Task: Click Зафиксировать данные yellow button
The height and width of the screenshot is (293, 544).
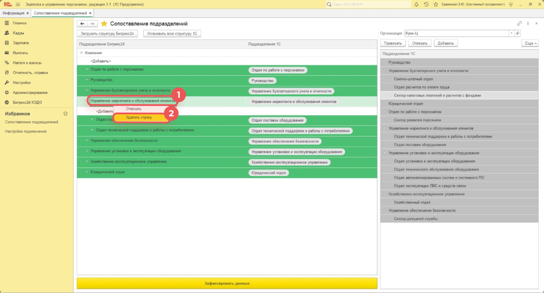Action: coord(227,283)
